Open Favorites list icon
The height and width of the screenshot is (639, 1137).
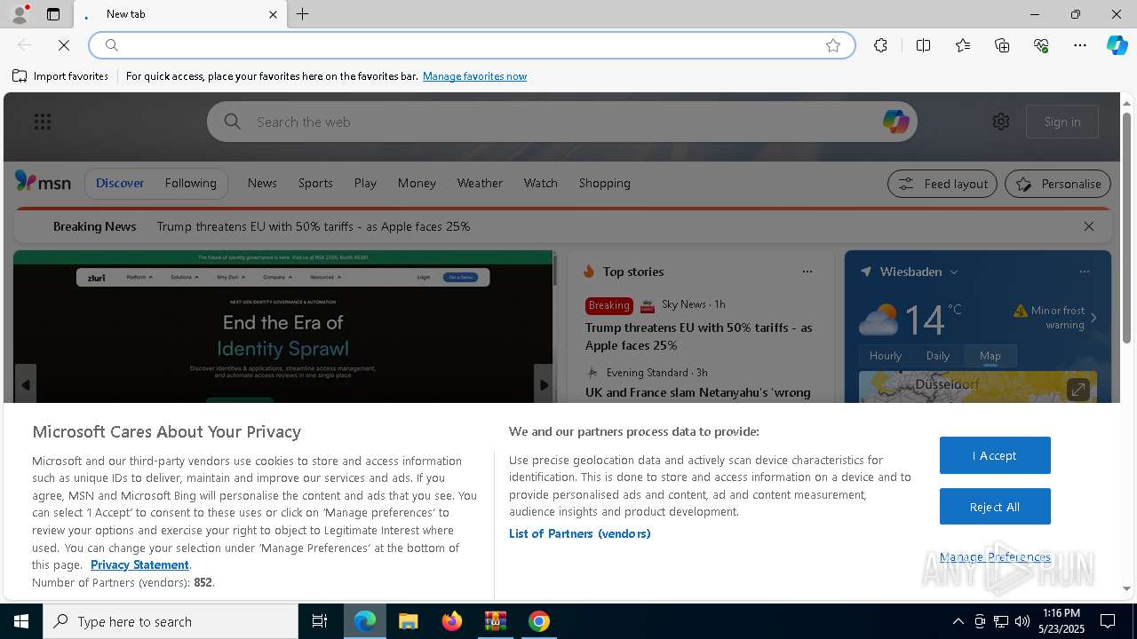[963, 45]
